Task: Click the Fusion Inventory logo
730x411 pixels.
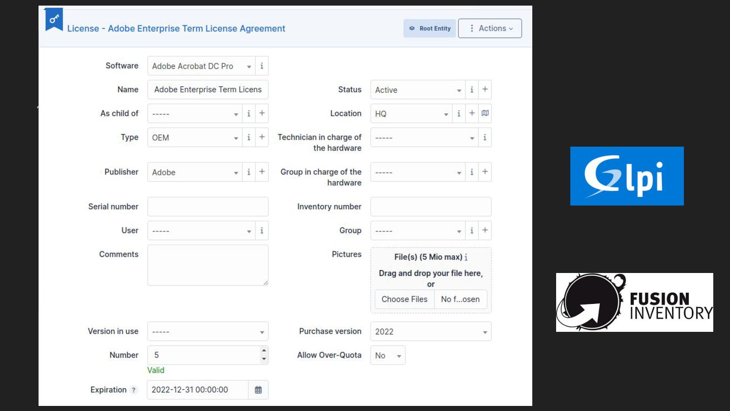Action: [635, 302]
